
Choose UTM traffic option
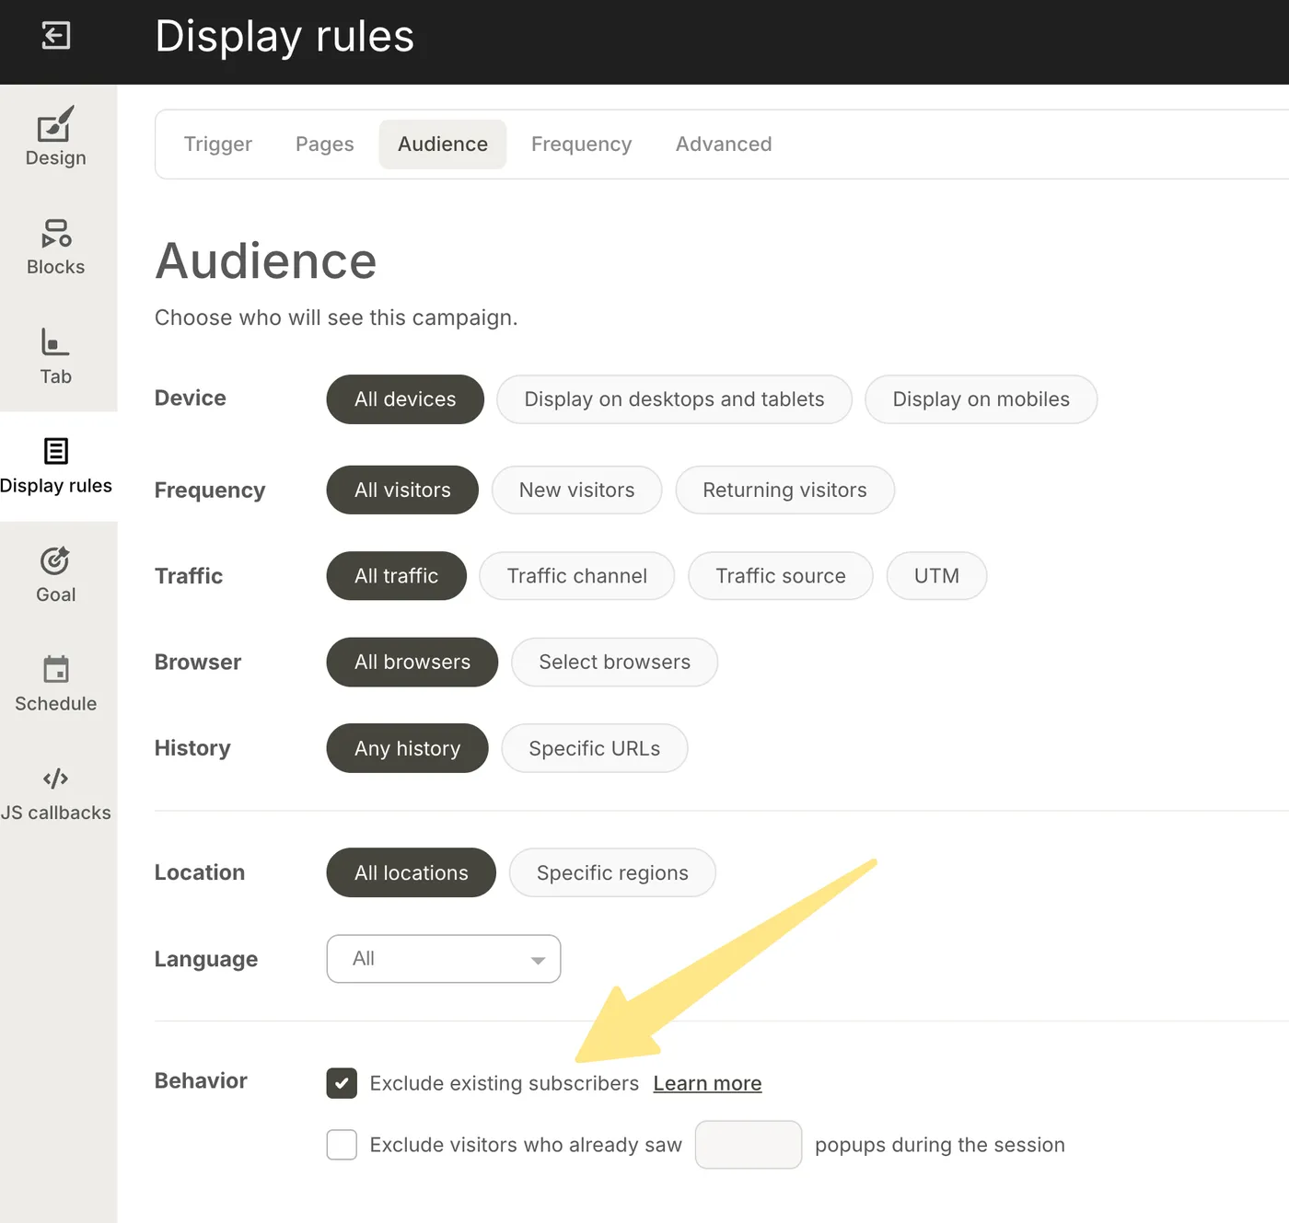pos(936,576)
